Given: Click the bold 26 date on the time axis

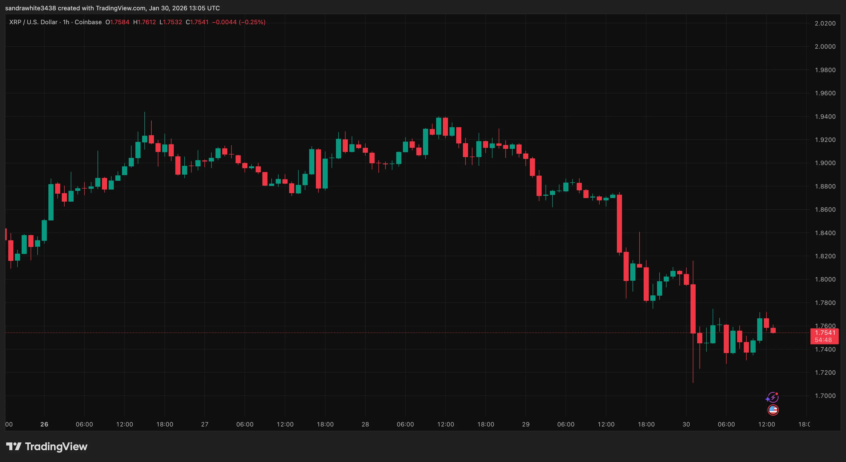Looking at the screenshot, I should (44, 424).
